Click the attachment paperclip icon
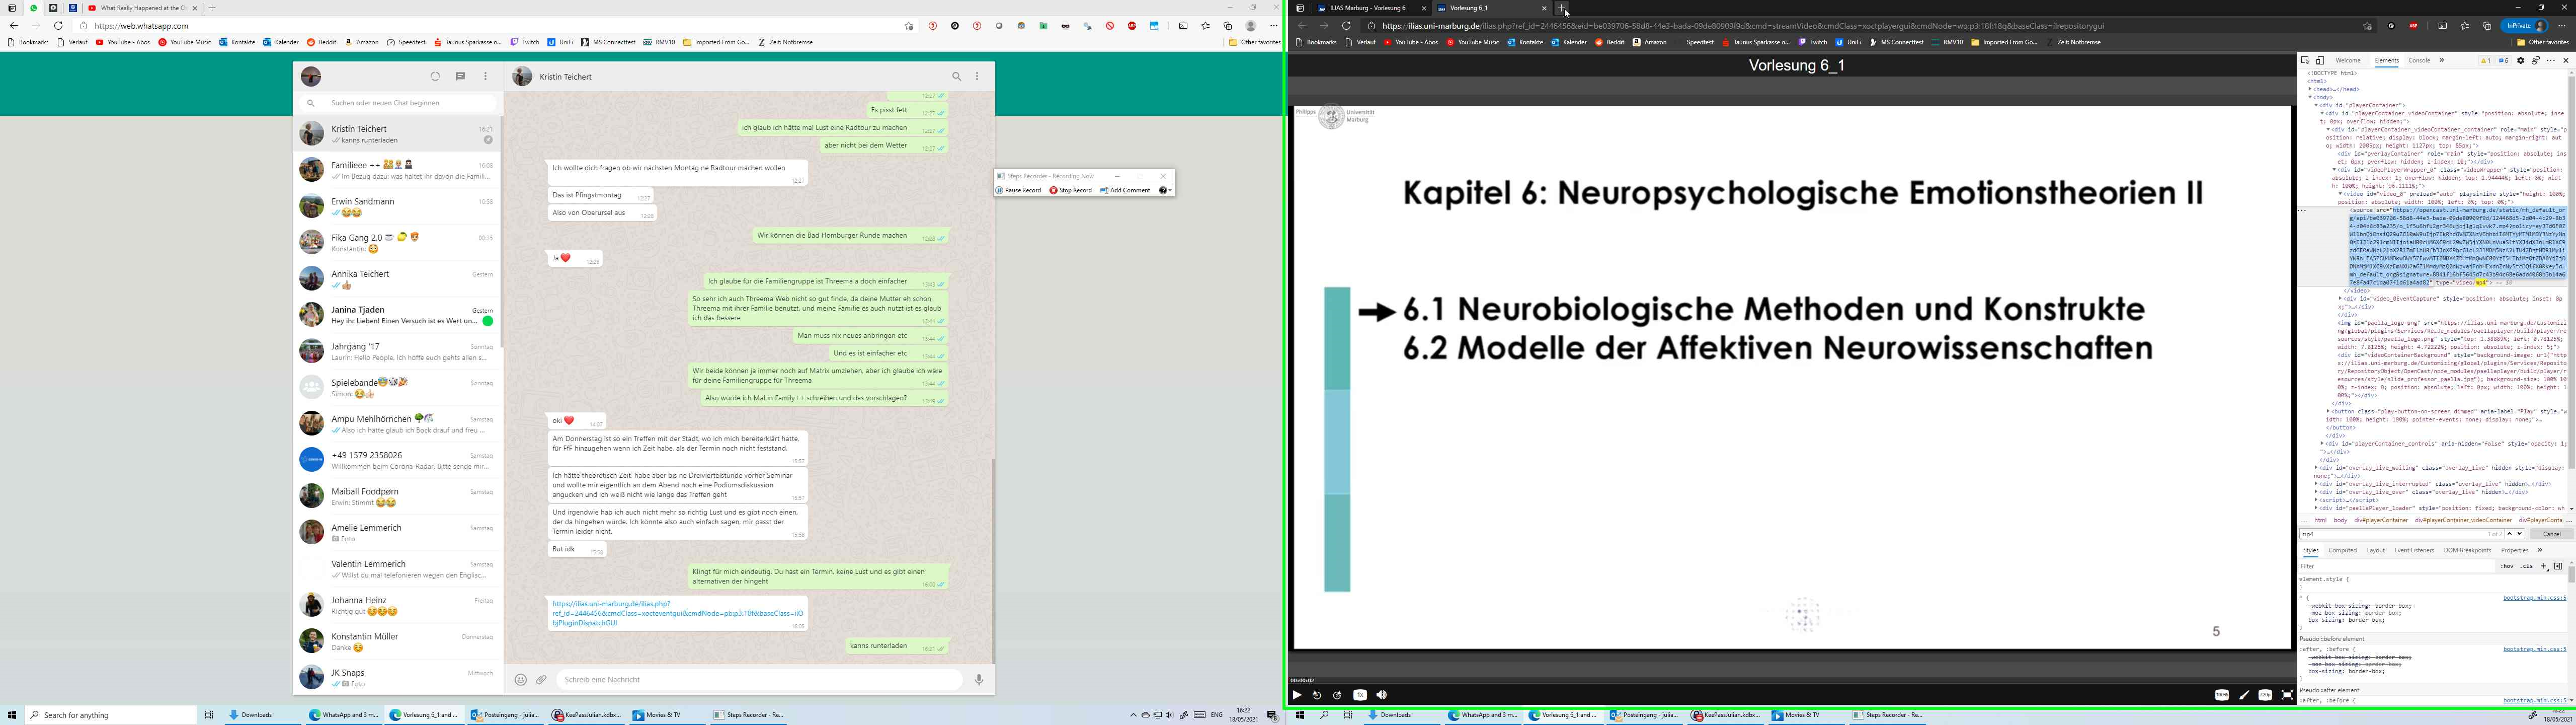 (x=542, y=680)
